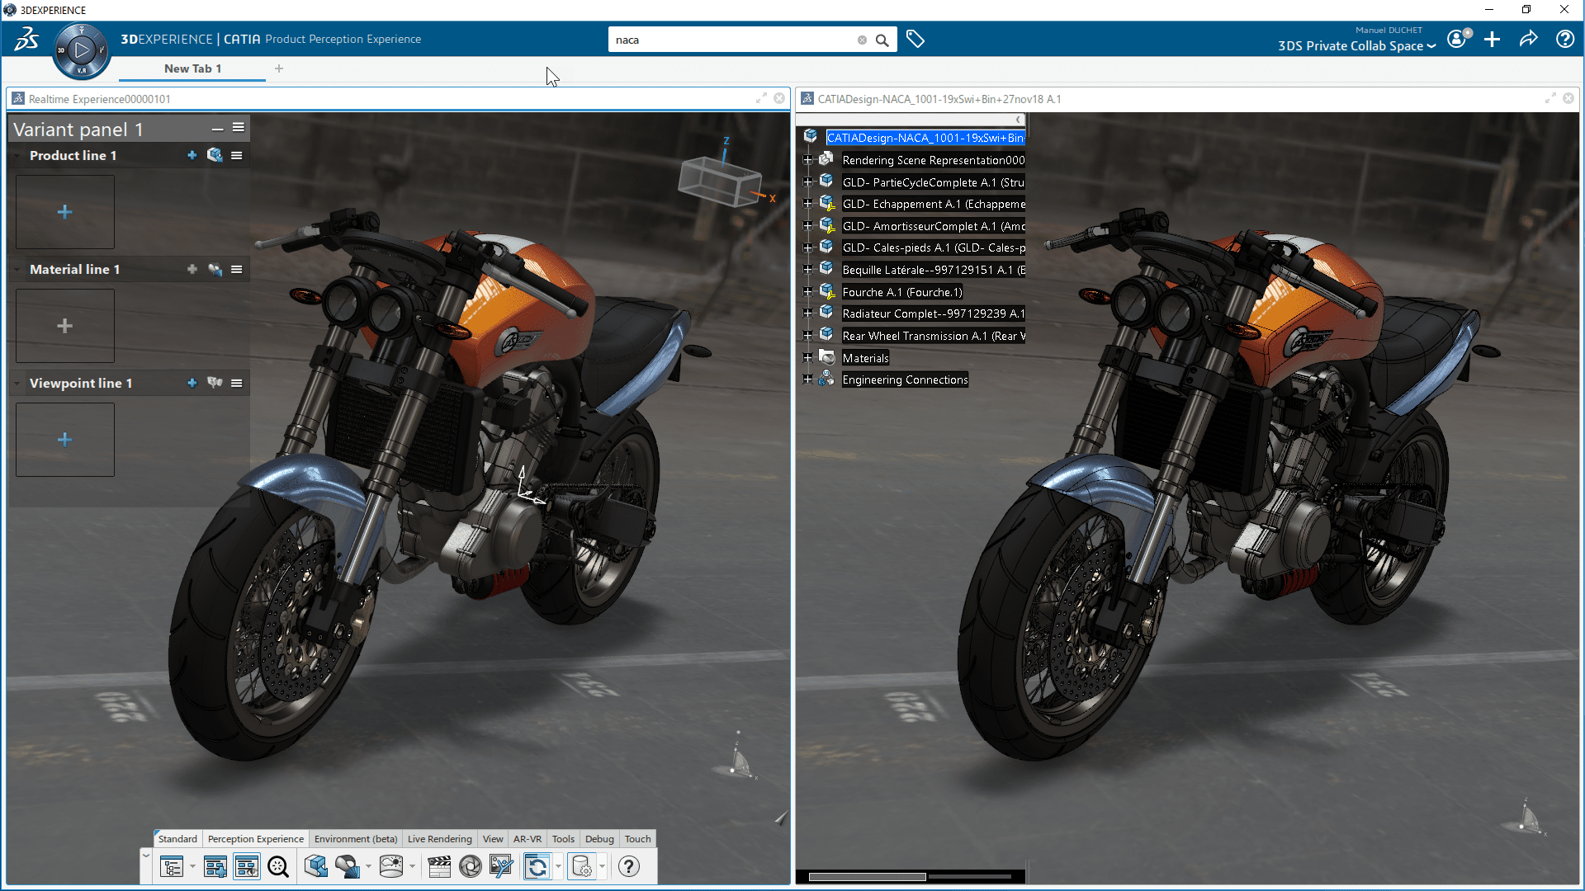Click the AR-VR mode icon

[x=526, y=837]
